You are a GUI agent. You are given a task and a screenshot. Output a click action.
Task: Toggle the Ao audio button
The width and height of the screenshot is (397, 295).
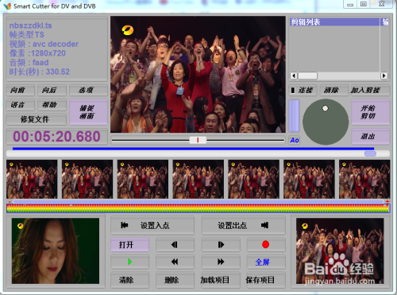tap(295, 140)
